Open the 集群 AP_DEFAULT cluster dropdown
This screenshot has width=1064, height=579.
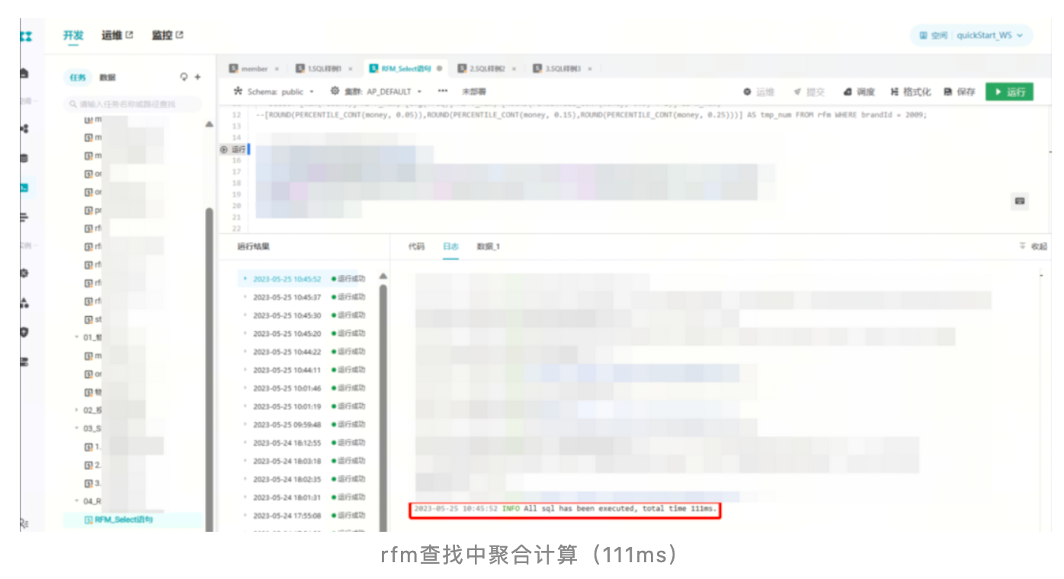click(377, 91)
